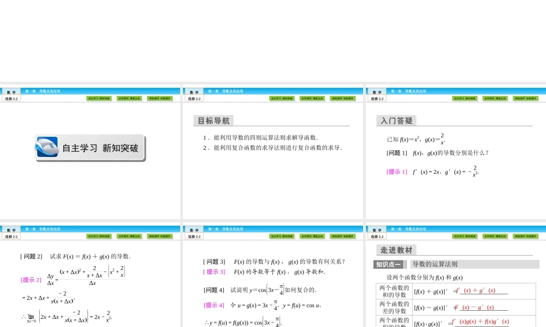The image size is (546, 327).
Task: Click 合作探究 课堂互动 on the 问题2 slide
Action: tap(128, 235)
